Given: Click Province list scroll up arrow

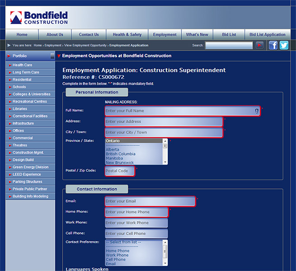Looking at the screenshot, I should pyautogui.click(x=165, y=141).
